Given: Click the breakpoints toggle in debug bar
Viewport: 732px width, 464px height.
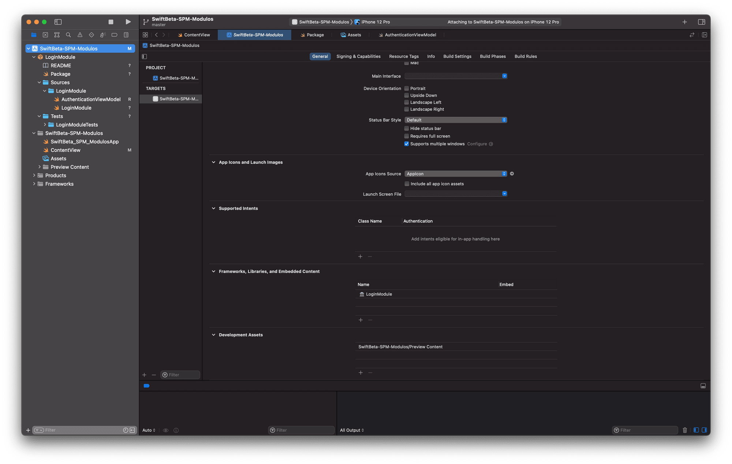Looking at the screenshot, I should [x=146, y=386].
